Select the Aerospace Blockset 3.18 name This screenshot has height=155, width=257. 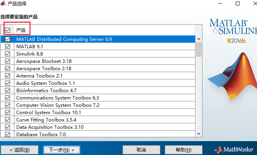(44, 61)
